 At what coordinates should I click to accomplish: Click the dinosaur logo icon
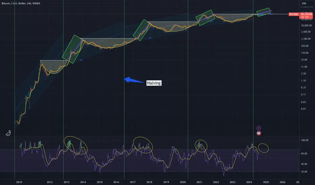[8, 133]
